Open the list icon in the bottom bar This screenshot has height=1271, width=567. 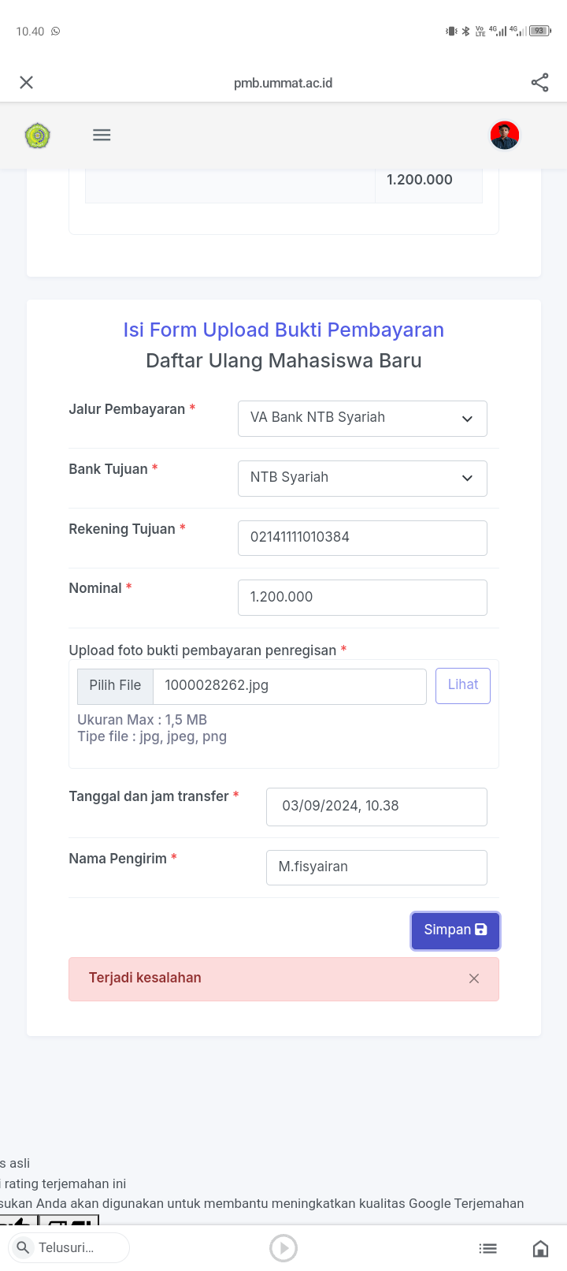(488, 1248)
